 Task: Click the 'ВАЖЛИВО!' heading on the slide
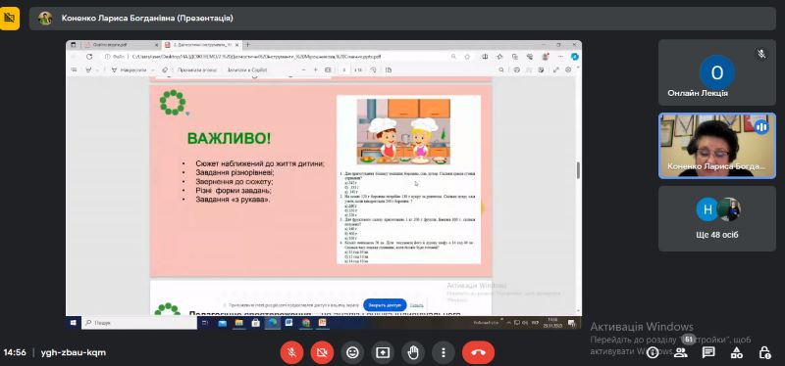coord(229,138)
